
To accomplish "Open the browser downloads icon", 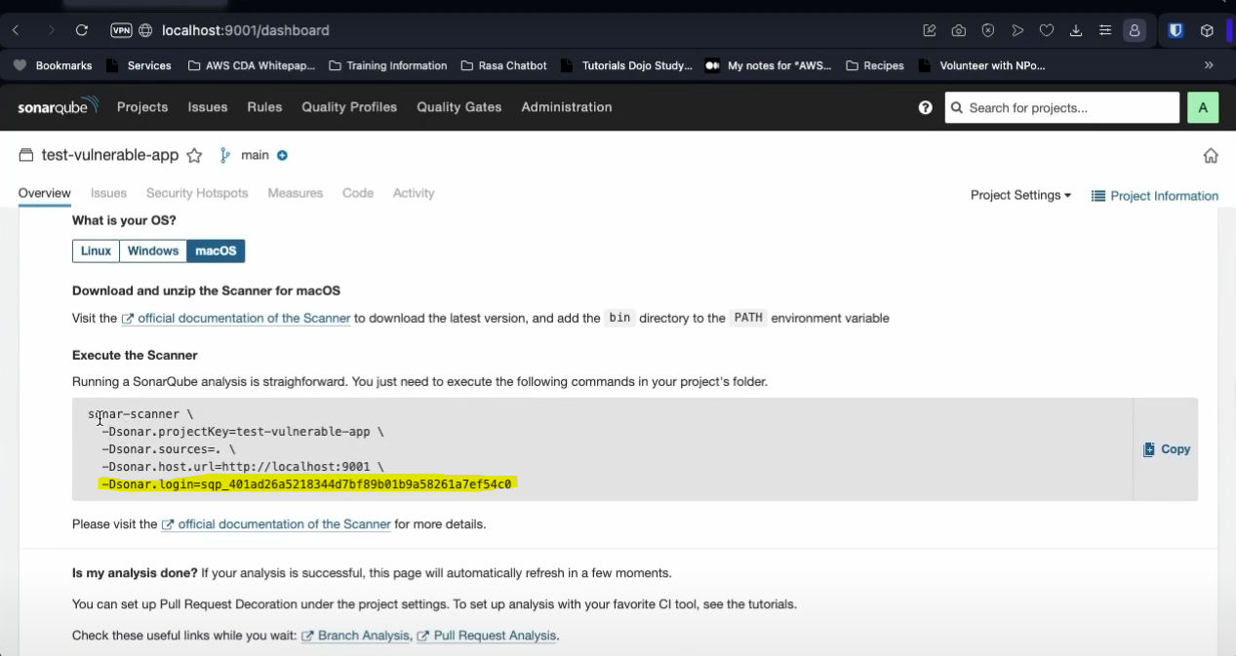I will tap(1076, 30).
